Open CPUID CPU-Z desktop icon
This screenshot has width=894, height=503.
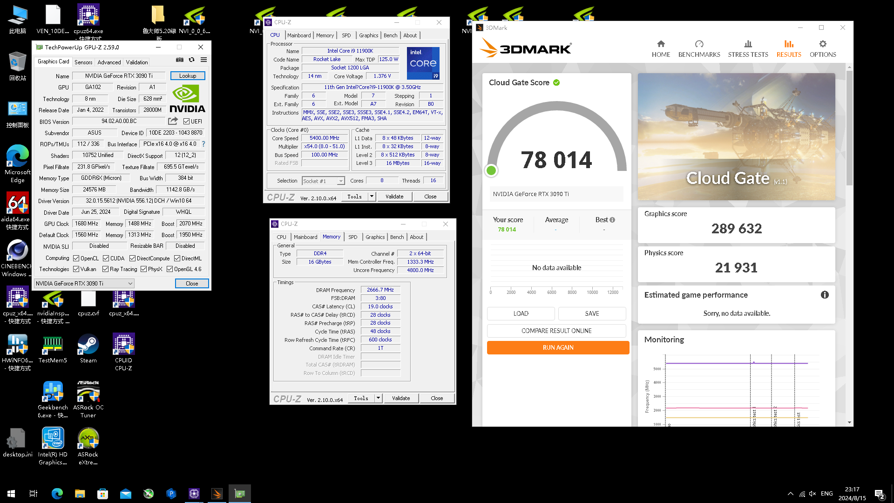(123, 352)
